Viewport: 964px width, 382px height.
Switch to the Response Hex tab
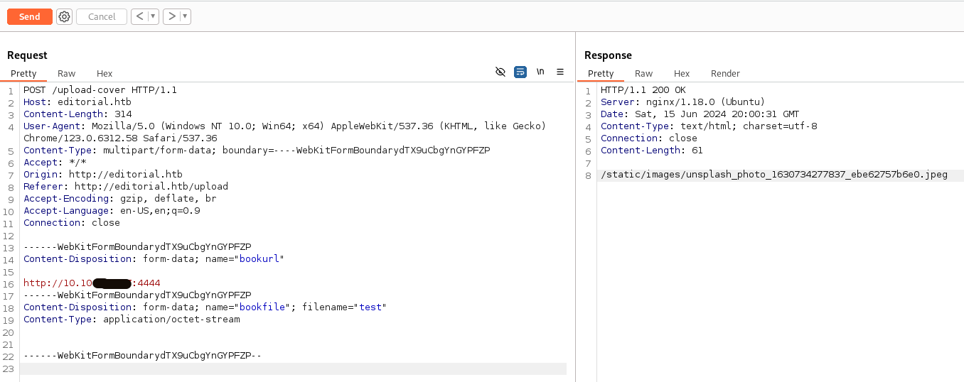pyautogui.click(x=682, y=74)
